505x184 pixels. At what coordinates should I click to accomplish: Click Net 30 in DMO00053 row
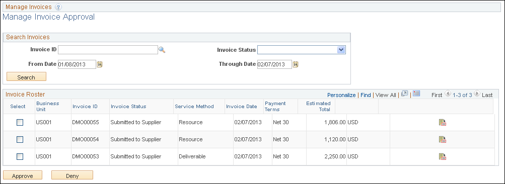tap(281, 156)
